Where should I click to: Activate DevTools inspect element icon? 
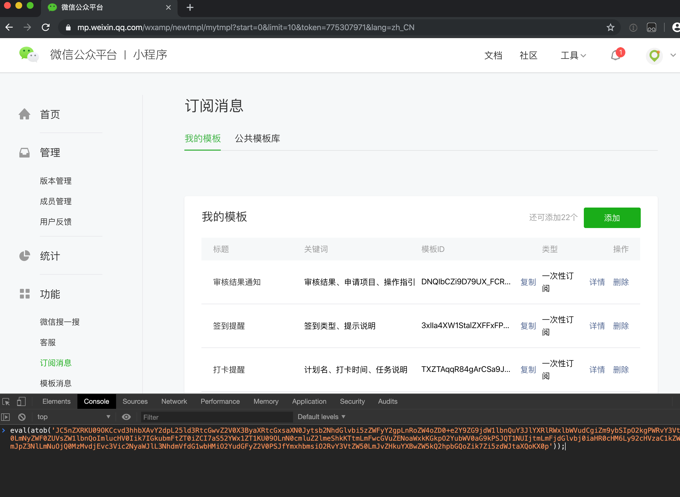[x=6, y=402]
